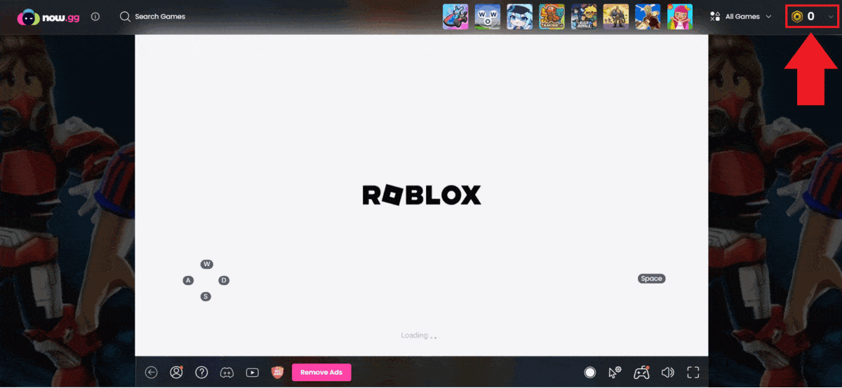Open the word puzzle game thumbnail
The width and height of the screenshot is (842, 388).
click(x=488, y=16)
